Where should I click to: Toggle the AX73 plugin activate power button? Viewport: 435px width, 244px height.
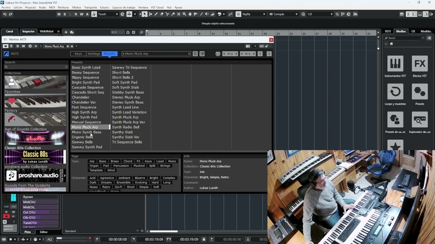5,46
